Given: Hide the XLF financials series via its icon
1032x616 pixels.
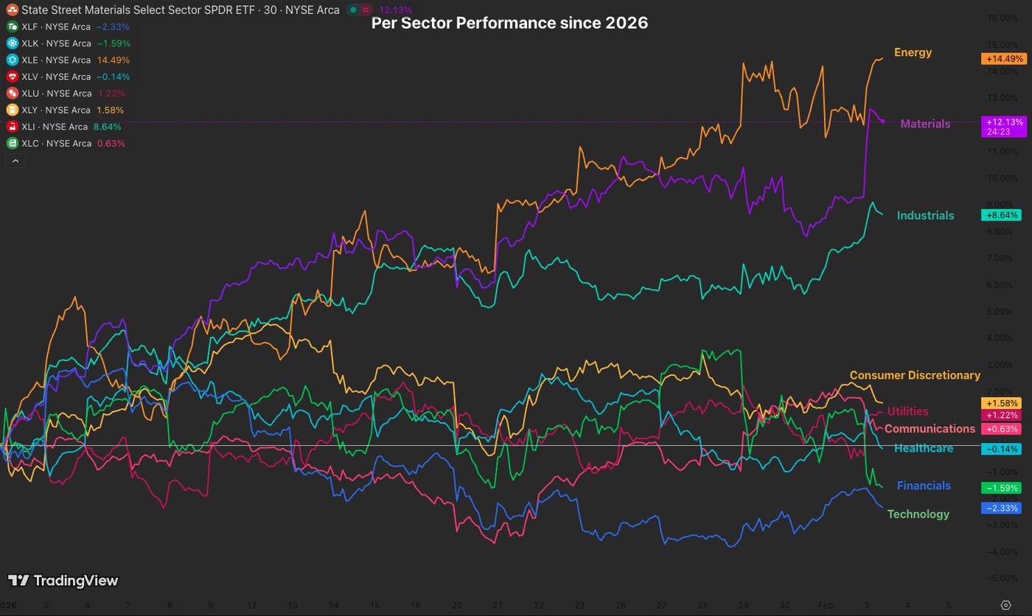Looking at the screenshot, I should pyautogui.click(x=11, y=27).
